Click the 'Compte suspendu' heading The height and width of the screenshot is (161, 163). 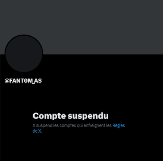click(71, 116)
